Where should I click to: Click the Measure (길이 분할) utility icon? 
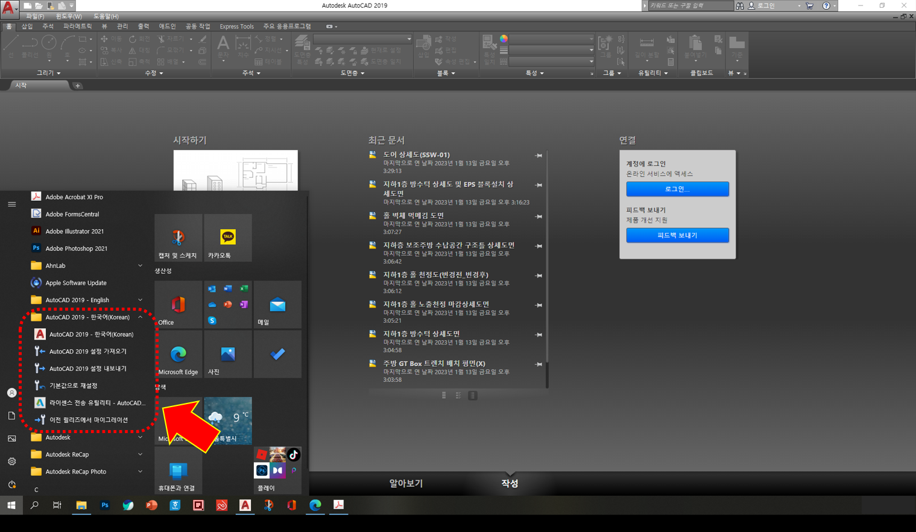coord(646,46)
